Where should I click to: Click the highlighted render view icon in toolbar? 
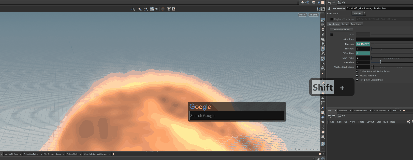(x=152, y=9)
